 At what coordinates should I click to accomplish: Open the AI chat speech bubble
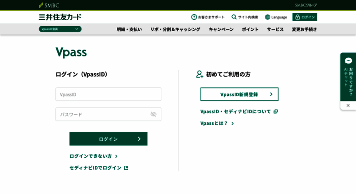[348, 61]
